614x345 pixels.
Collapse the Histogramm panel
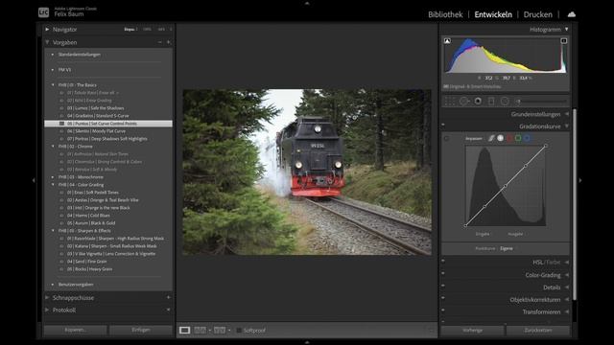coord(567,30)
